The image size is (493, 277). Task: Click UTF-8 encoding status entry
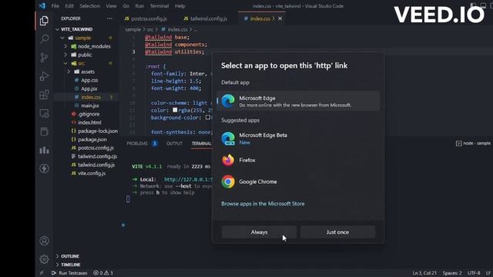click(x=474, y=273)
